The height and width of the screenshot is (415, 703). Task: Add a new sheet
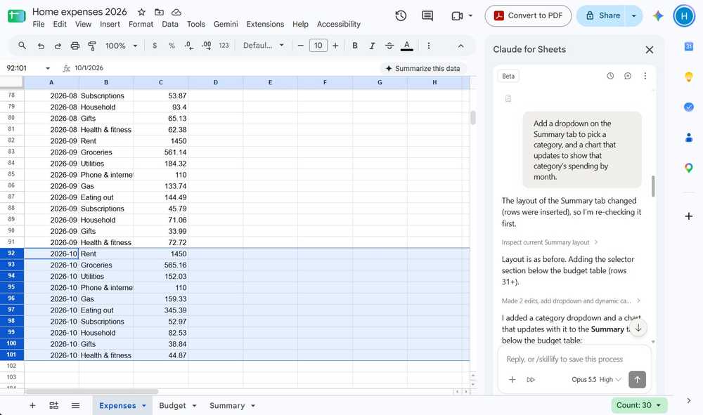(32, 406)
